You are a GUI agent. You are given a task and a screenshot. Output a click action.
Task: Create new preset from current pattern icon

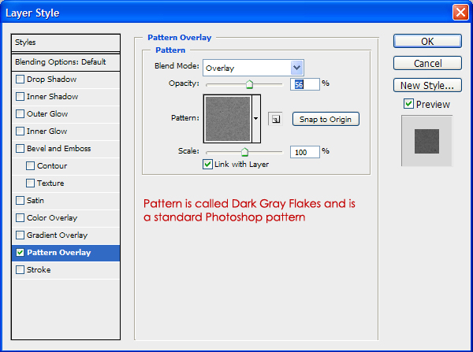click(x=275, y=119)
